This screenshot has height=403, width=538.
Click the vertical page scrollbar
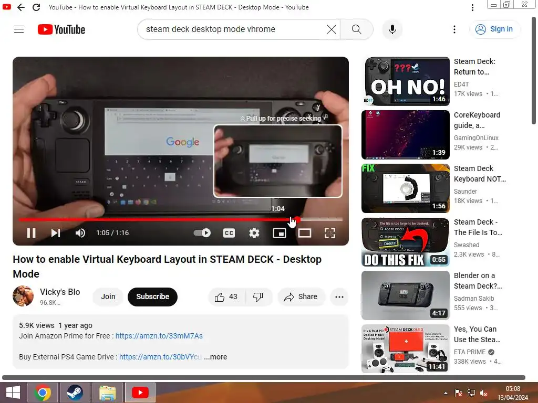pyautogui.click(x=534, y=70)
